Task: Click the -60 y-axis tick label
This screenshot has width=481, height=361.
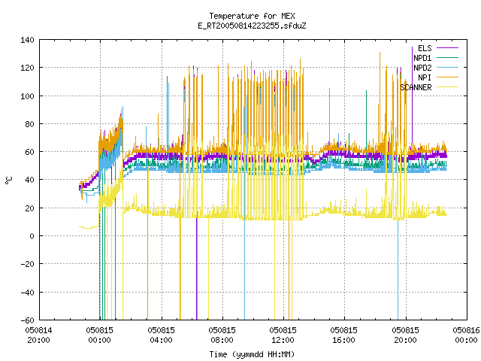Action: pos(27,320)
